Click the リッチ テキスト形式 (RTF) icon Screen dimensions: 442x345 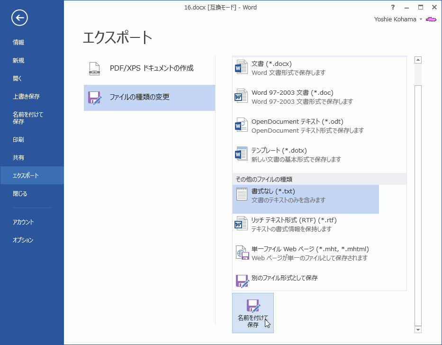coord(241,223)
